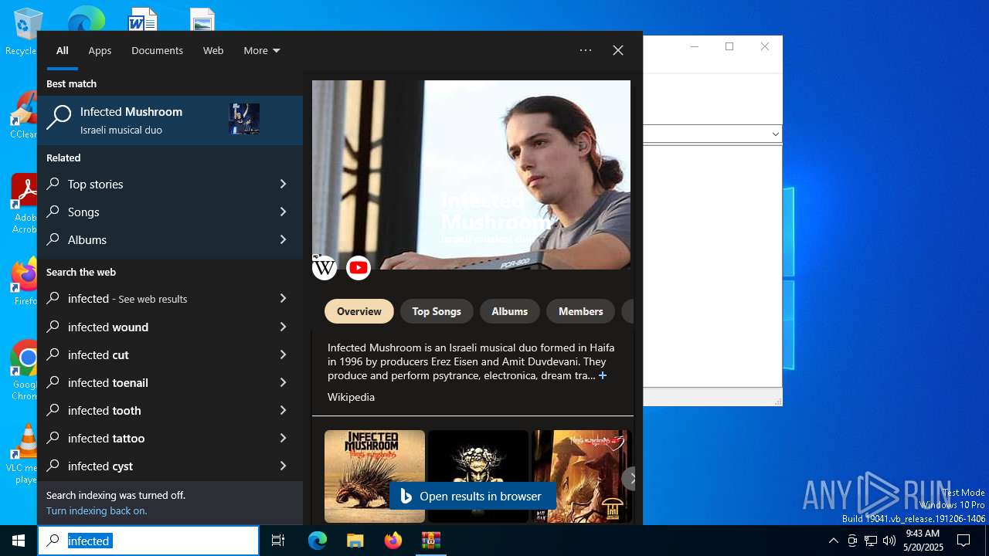Expand the 'infected - See web results' arrow
989x556 pixels.
283,298
